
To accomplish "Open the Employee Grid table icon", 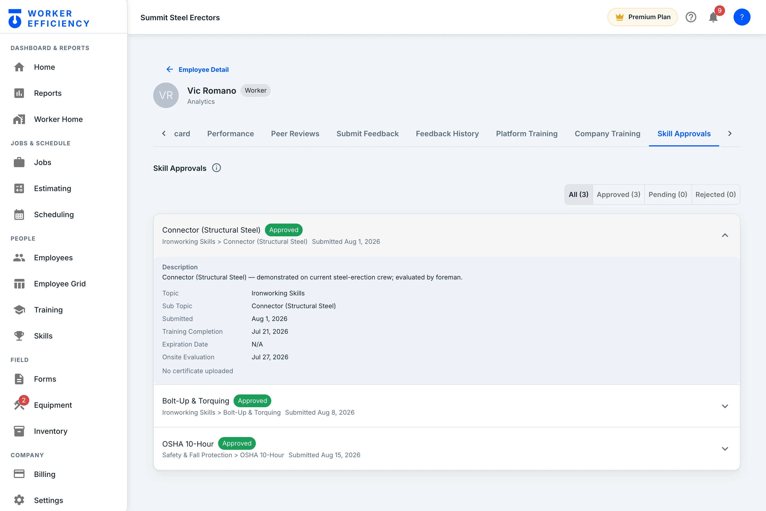I will (19, 283).
